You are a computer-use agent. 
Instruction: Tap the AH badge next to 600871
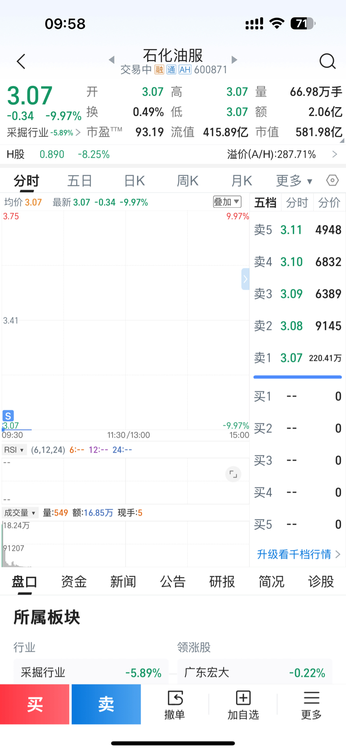pos(185,70)
